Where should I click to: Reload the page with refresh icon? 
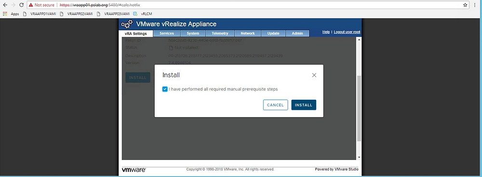point(21,5)
